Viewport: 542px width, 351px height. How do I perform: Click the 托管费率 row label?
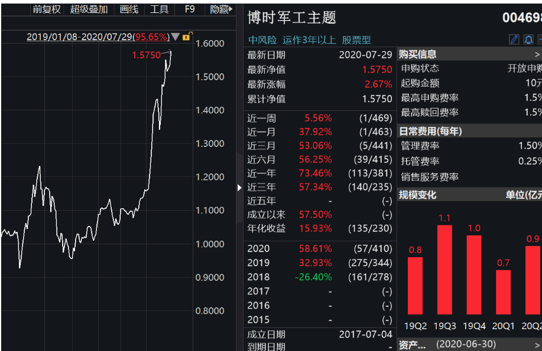pyautogui.click(x=420, y=161)
